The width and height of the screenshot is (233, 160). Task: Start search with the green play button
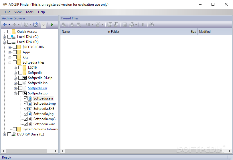pyautogui.click(x=52, y=25)
